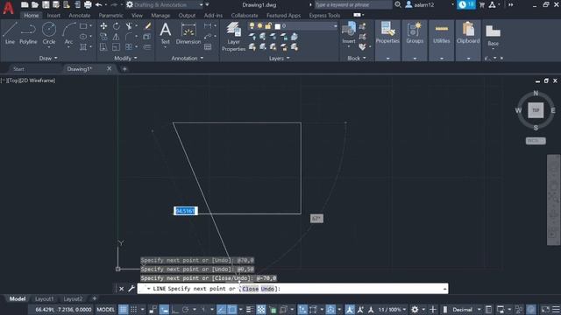Toggle ortho mode in status bar
The image size is (561, 315).
point(175,309)
